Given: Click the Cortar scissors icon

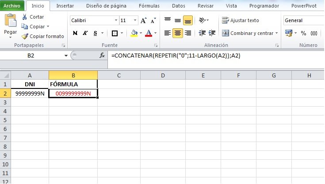Looking at the screenshot, I should pos(25,17).
